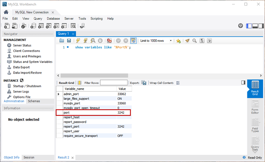Screen dimensions: 265x162
Task: Save the script to file
Action: (69, 41)
